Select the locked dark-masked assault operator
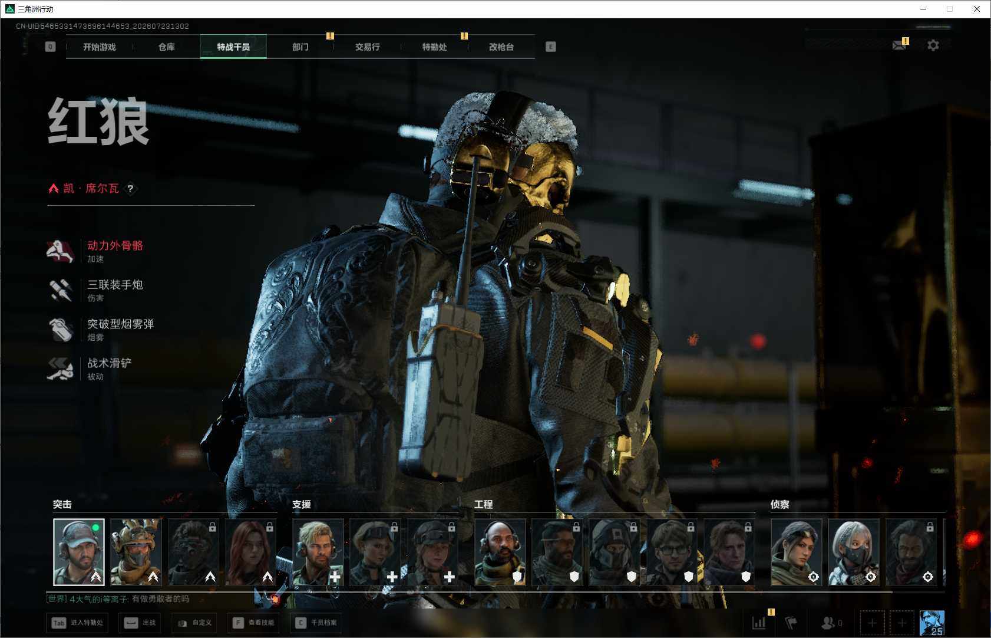 [x=193, y=552]
